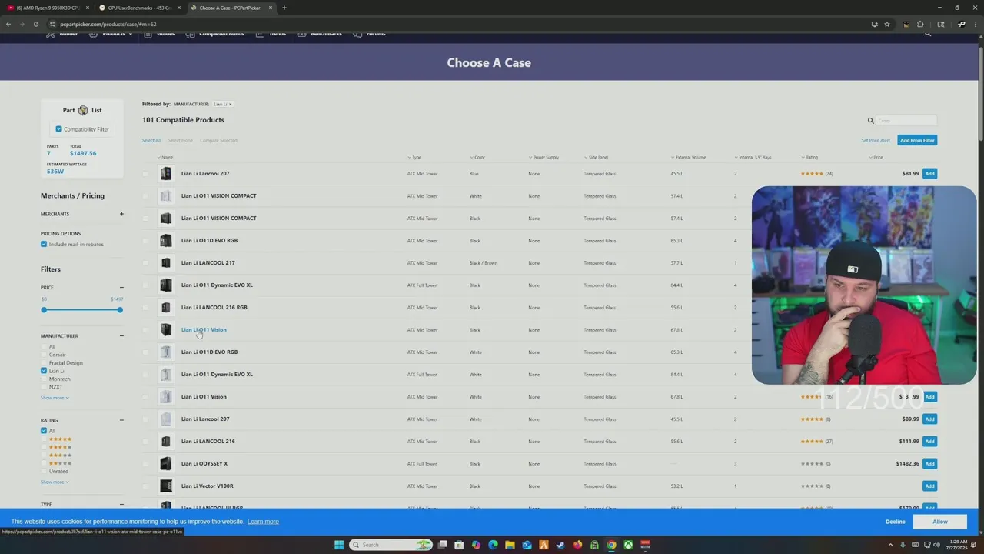984x554 pixels.
Task: Switch to the GPU UserBenchmarks tab
Action: point(140,8)
